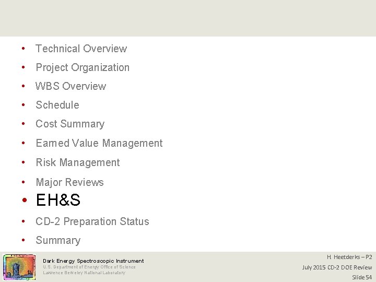Click 'Dark Energy Spectroscopic Instrument' footer title

tap(93, 261)
